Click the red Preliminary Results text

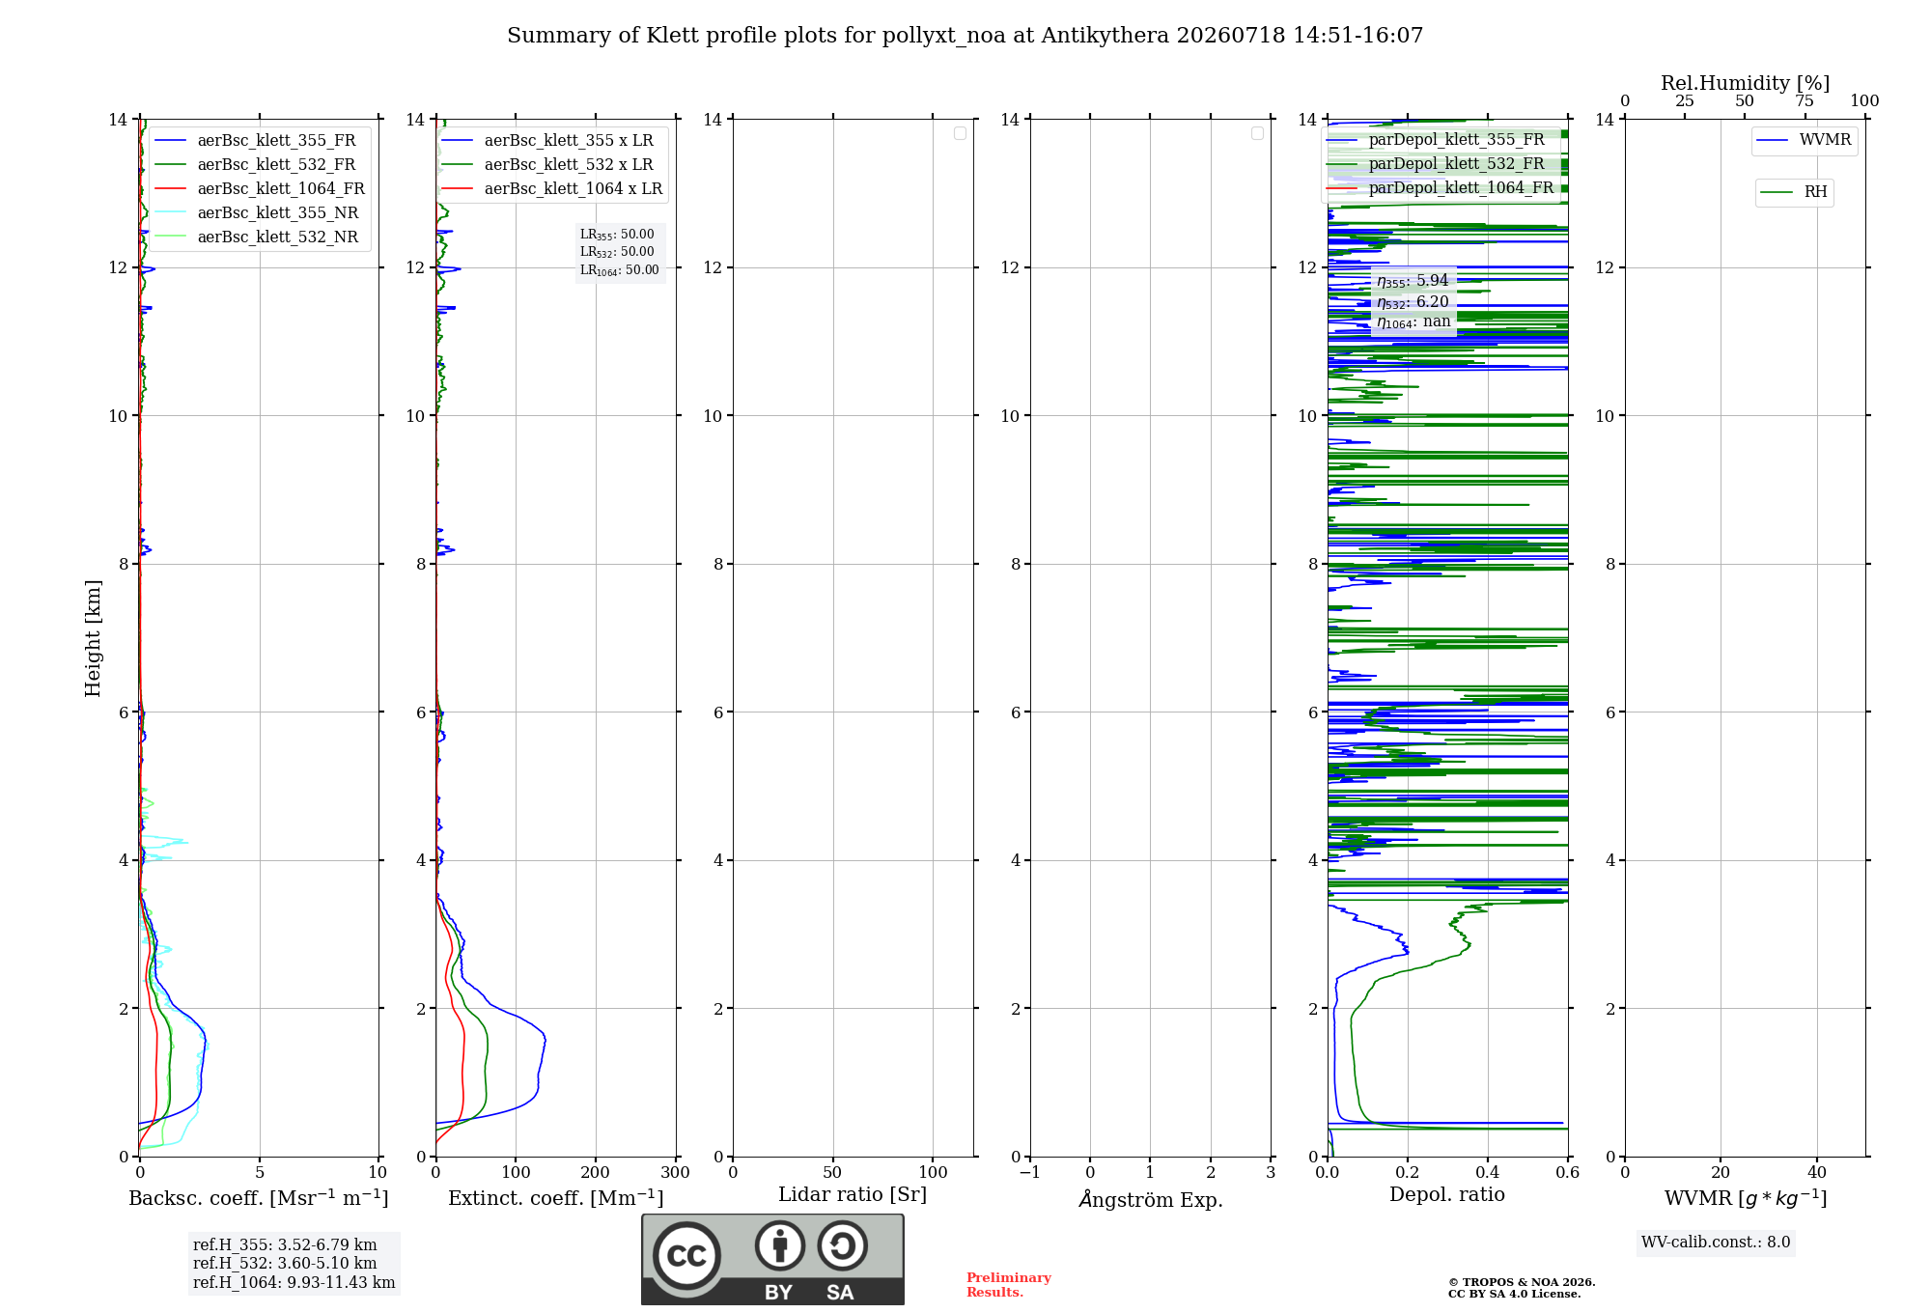(1008, 1285)
